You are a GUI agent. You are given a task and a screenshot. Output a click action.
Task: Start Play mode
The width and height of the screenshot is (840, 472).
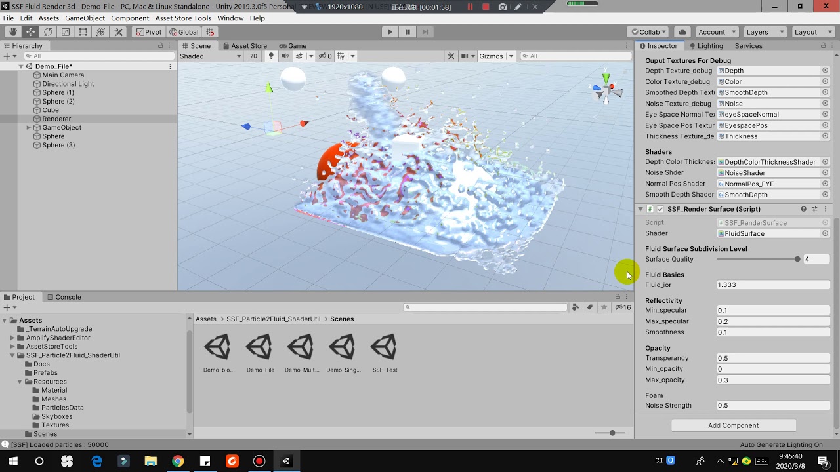(x=390, y=32)
